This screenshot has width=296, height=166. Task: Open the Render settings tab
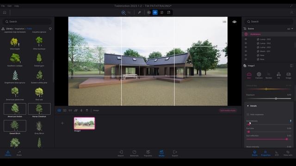point(269,76)
